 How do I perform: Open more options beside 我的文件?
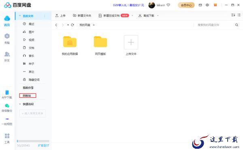(x=45, y=16)
